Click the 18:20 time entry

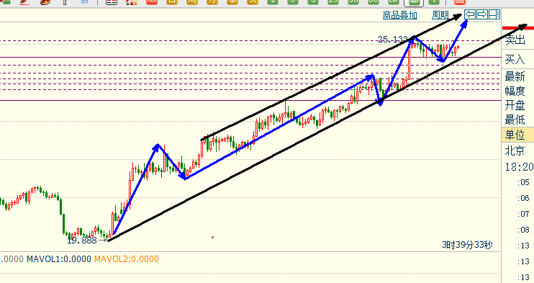click(519, 167)
